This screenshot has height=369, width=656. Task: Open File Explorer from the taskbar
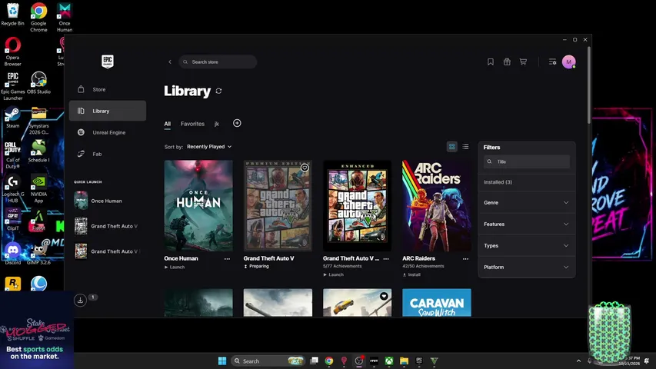(x=405, y=361)
